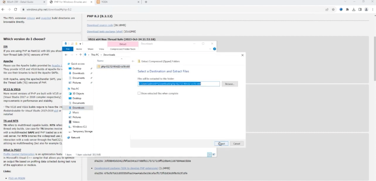Open Windows (C:) drive
Viewport: 376px width, 181px height.
[x=79, y=127]
